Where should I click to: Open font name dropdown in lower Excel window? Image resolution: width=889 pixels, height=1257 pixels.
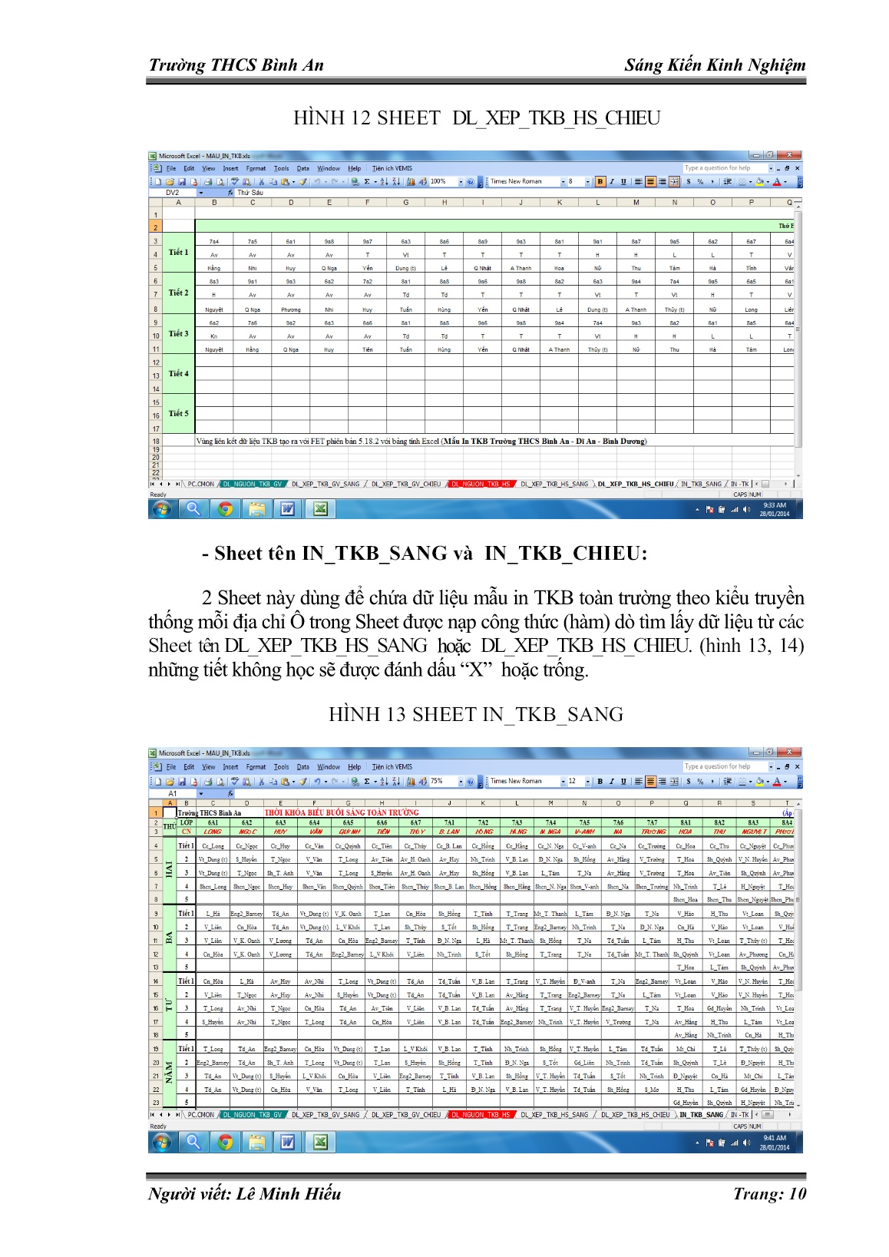(563, 781)
